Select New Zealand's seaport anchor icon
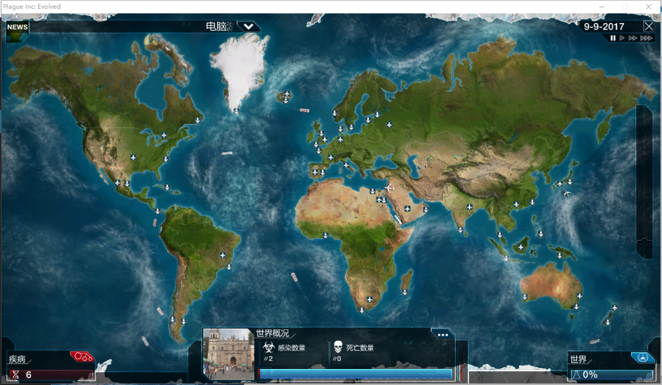 pyautogui.click(x=607, y=322)
